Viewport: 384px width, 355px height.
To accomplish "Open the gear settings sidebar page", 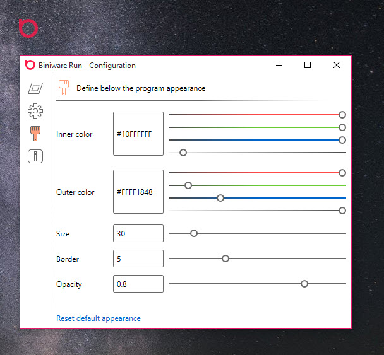I will 35,111.
